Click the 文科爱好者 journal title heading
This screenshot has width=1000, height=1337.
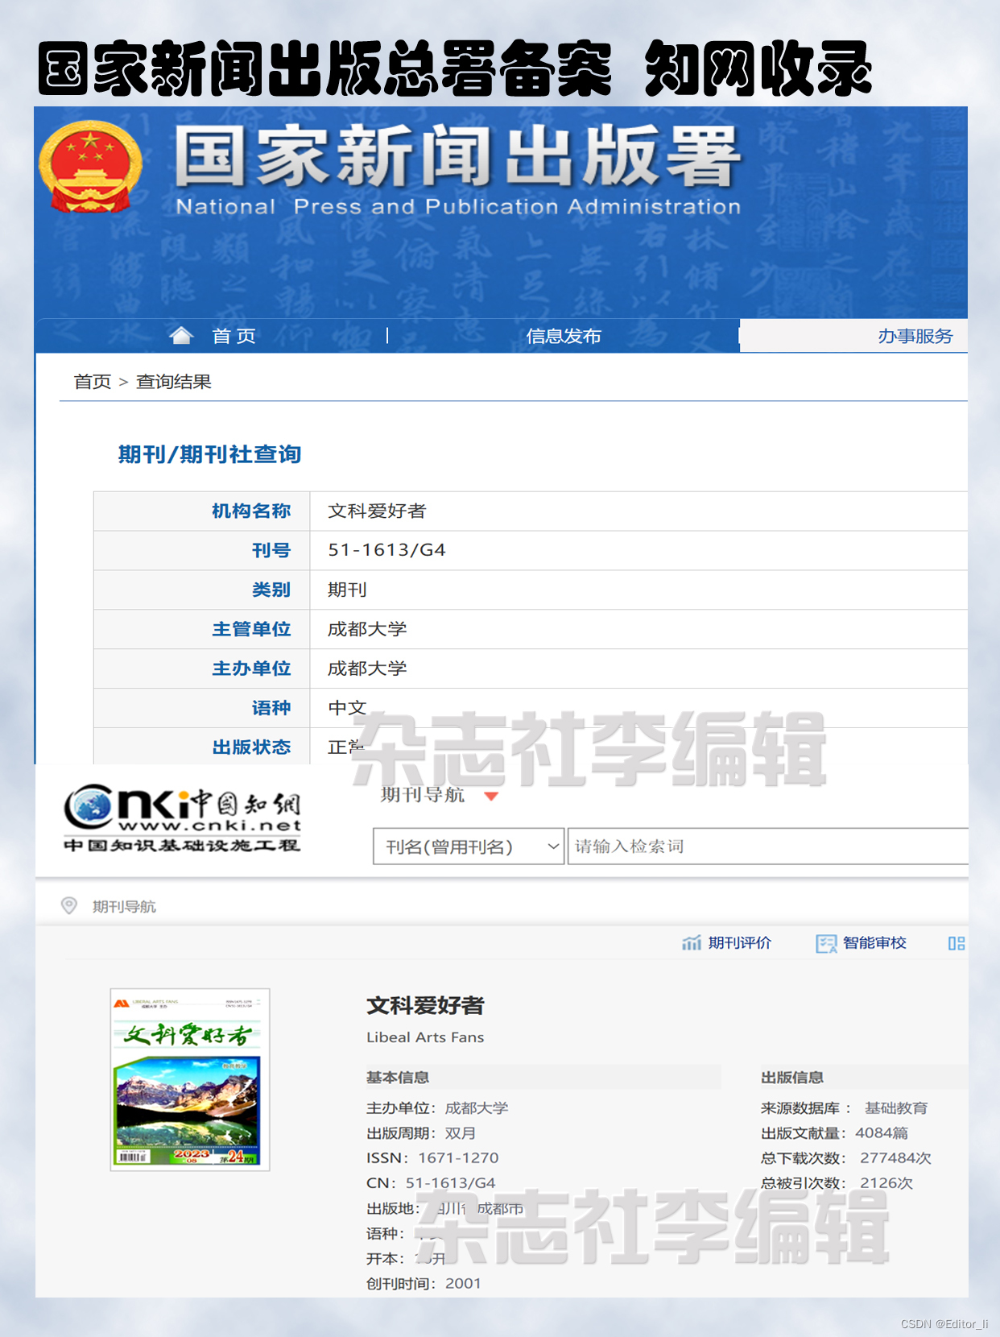click(425, 1005)
